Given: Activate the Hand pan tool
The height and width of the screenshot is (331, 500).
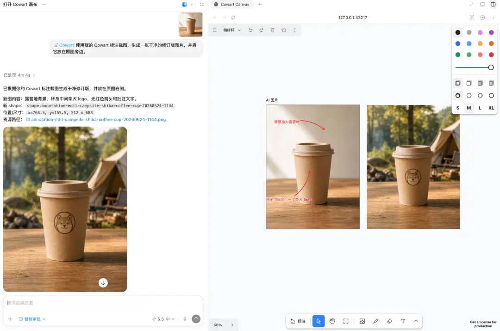Looking at the screenshot, I should (x=332, y=321).
